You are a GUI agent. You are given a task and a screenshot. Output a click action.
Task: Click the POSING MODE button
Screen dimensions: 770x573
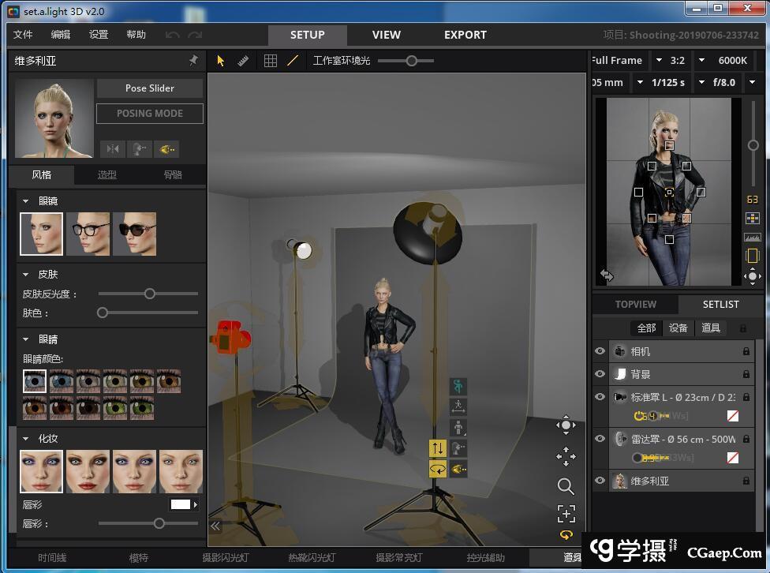149,114
